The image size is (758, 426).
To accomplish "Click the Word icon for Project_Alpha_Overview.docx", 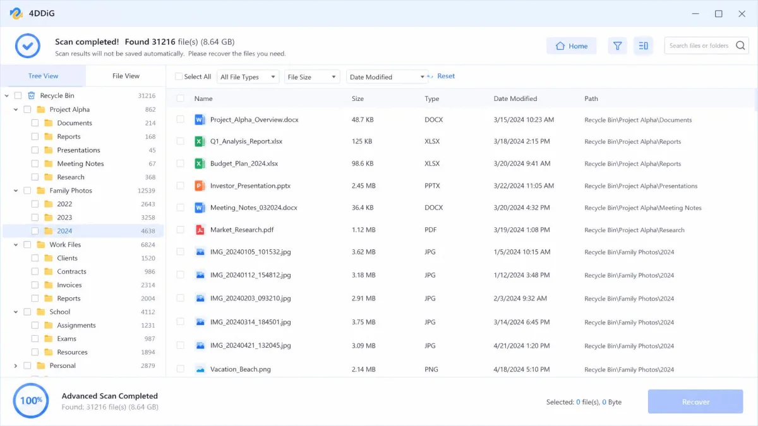I will click(x=200, y=119).
